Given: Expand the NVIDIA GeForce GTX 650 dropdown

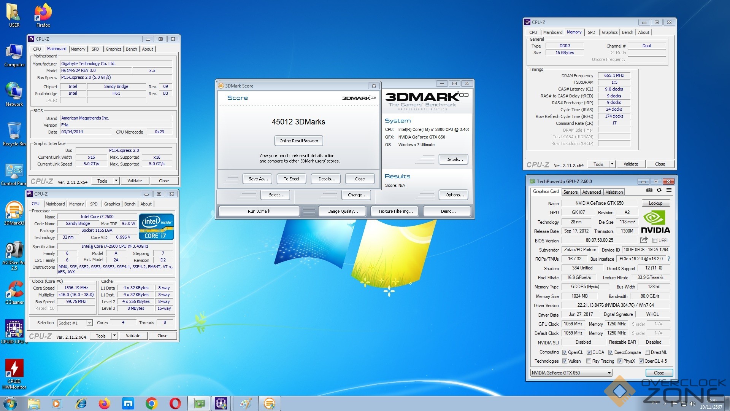Looking at the screenshot, I should (x=609, y=373).
